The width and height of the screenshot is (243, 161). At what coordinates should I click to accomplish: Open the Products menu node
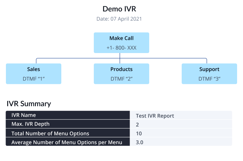121,69
